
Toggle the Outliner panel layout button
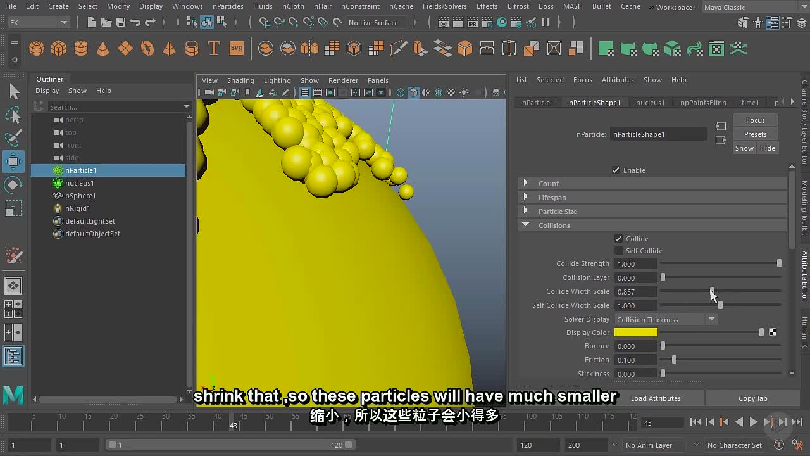[13, 357]
